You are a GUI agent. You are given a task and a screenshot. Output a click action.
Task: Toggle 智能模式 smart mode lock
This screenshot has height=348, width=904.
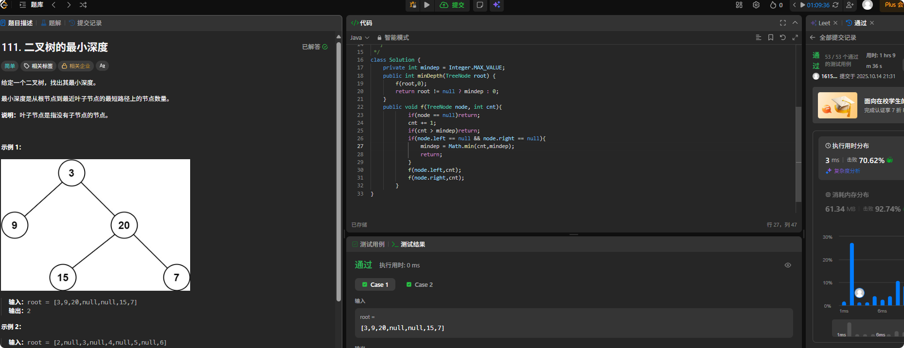[x=393, y=37]
